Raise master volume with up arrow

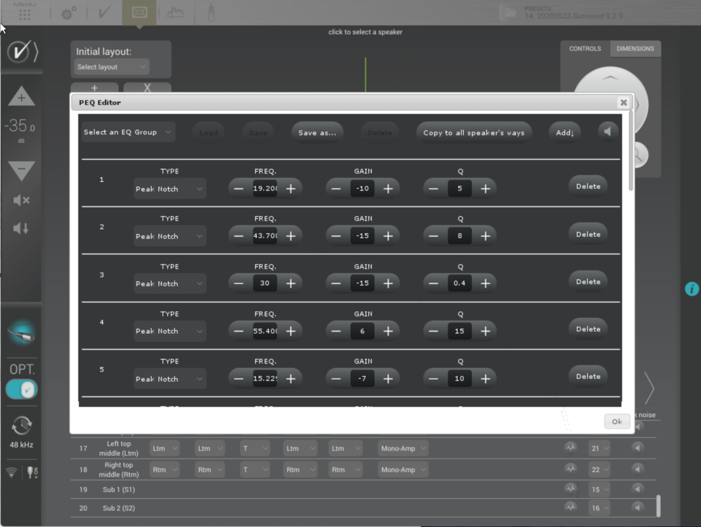(x=21, y=96)
